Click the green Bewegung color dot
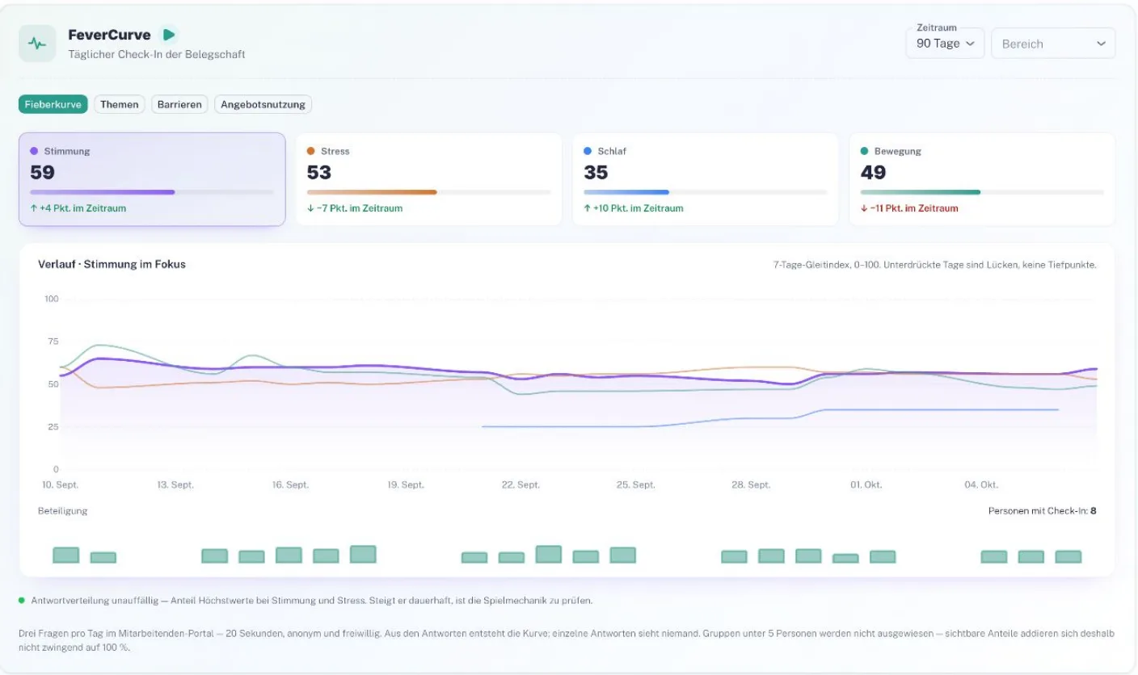The width and height of the screenshot is (1138, 675). 865,151
